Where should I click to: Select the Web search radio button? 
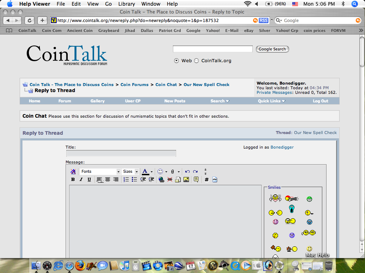(x=176, y=60)
